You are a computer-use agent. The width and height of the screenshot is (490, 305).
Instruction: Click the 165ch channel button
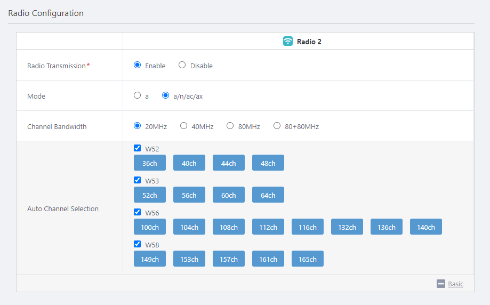pyautogui.click(x=308, y=259)
